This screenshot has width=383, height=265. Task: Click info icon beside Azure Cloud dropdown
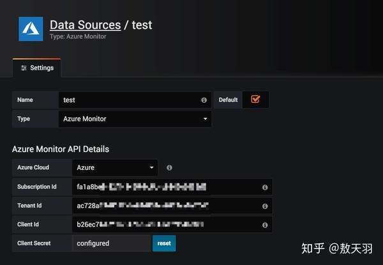coord(169,168)
